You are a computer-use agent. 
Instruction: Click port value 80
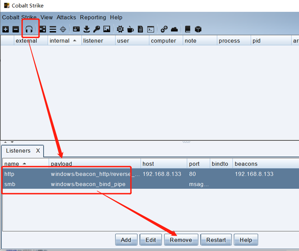pyautogui.click(x=193, y=174)
